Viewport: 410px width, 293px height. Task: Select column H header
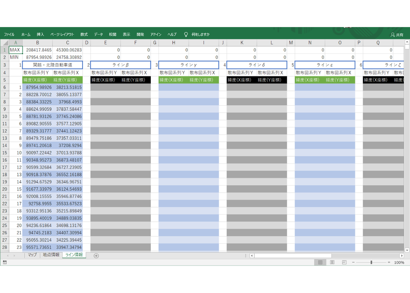tap(173, 43)
